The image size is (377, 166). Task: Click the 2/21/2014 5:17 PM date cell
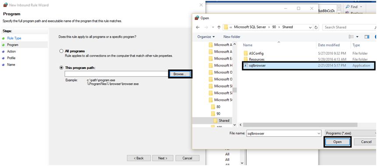coord(332,66)
